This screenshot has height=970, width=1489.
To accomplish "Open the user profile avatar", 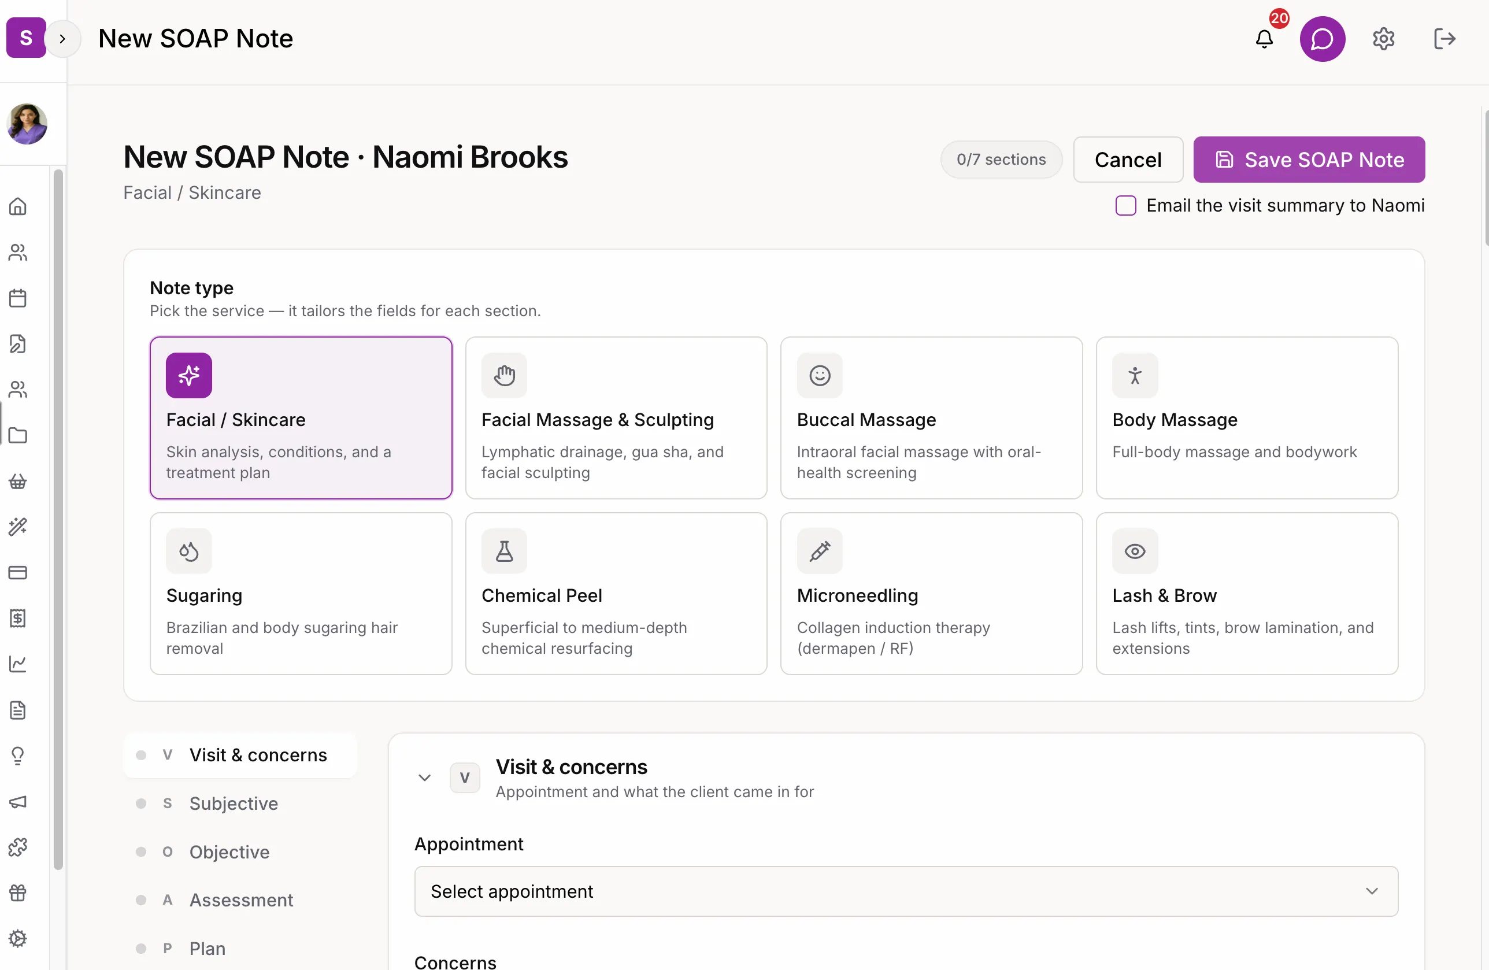I will tap(27, 124).
